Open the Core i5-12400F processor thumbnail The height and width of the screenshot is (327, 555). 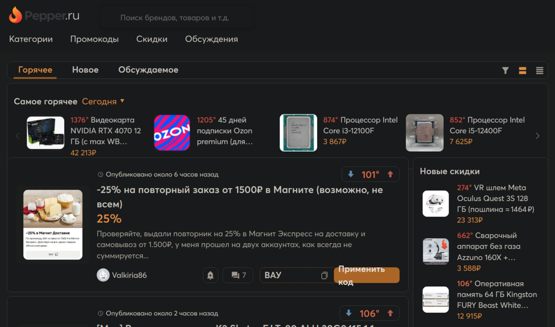coord(424,133)
